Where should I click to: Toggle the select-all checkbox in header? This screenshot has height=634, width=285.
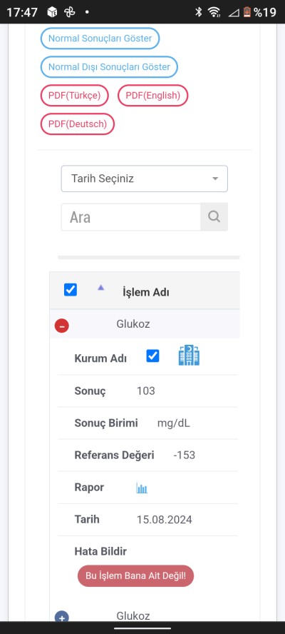pyautogui.click(x=71, y=290)
